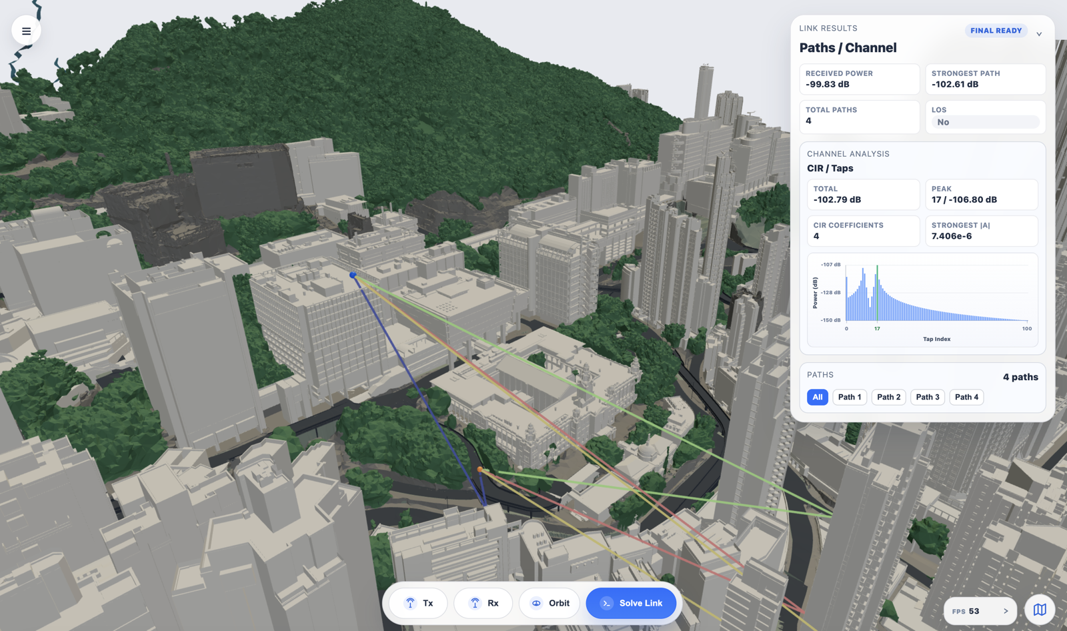This screenshot has height=631, width=1067.
Task: Open the hamburger menu button
Action: (x=26, y=31)
